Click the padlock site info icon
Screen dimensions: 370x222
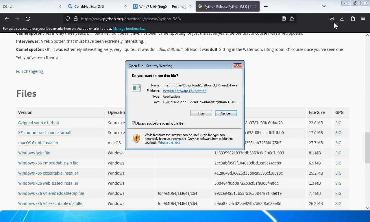[x=76, y=18]
